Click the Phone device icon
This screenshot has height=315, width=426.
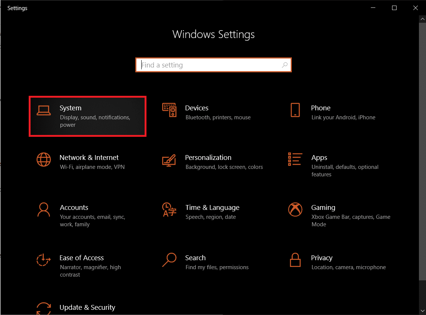pyautogui.click(x=295, y=110)
